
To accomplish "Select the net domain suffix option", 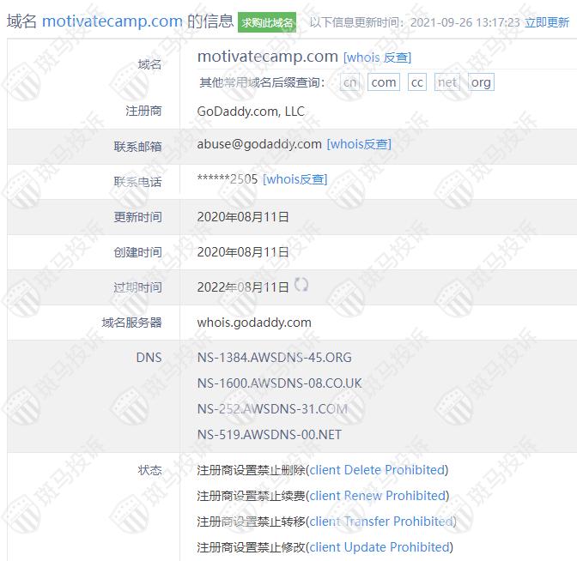I will point(447,82).
